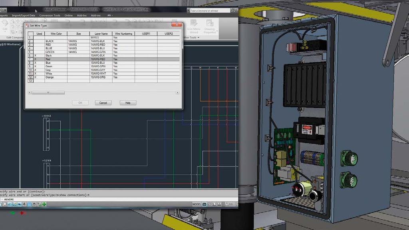Select the 10AWG-GRY layer cell
This screenshot has width=409, height=230.
(101, 70)
